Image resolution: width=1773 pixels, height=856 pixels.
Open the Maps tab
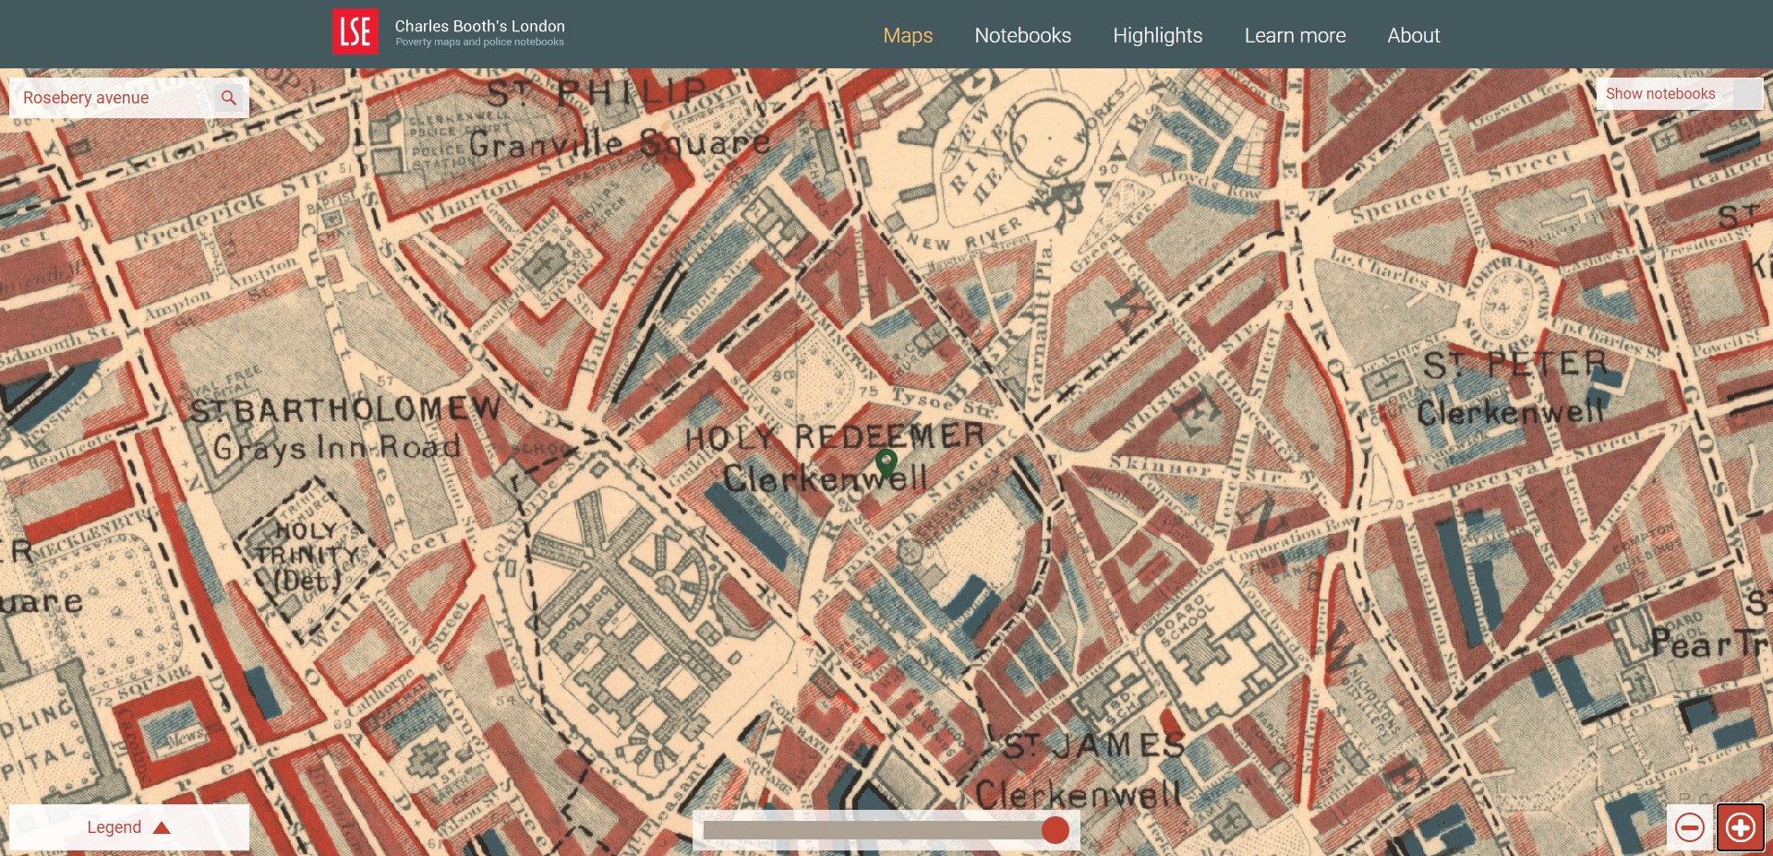click(907, 35)
